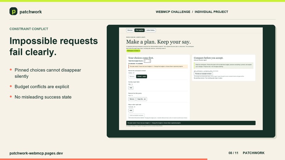
Task: Remove the Restock the little pantry project
Action: pyautogui.click(x=132, y=99)
